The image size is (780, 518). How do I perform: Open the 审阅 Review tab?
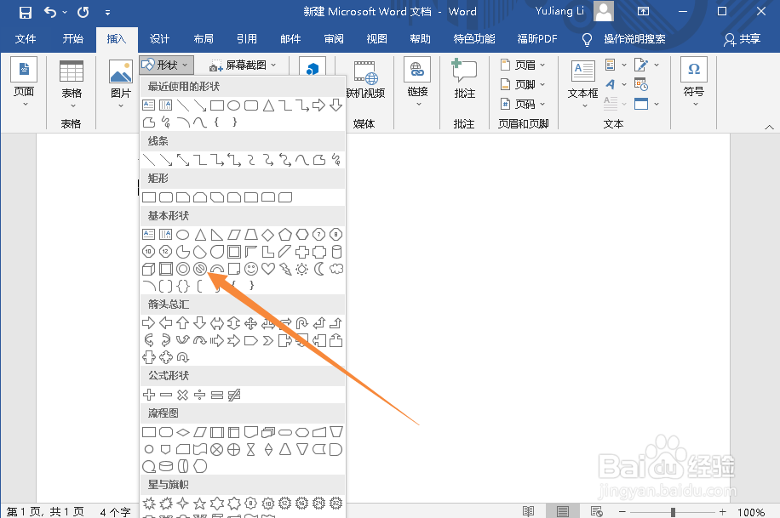pyautogui.click(x=334, y=39)
